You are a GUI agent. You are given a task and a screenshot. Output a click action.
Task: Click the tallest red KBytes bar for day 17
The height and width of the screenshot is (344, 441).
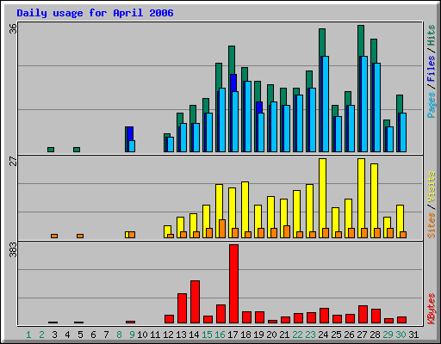233,284
